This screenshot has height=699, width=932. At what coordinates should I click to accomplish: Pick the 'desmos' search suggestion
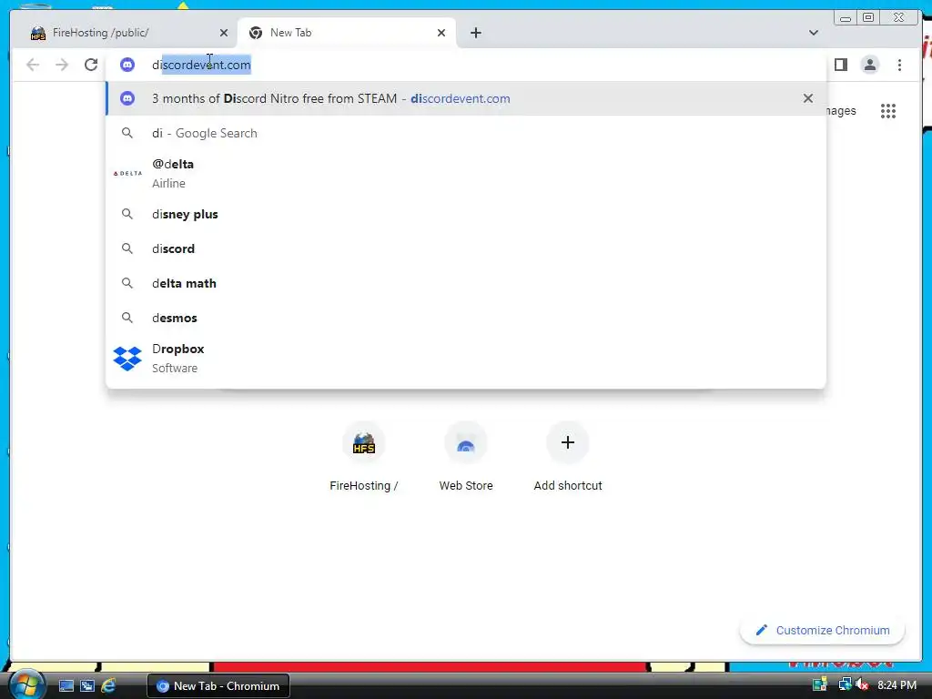pyautogui.click(x=465, y=318)
